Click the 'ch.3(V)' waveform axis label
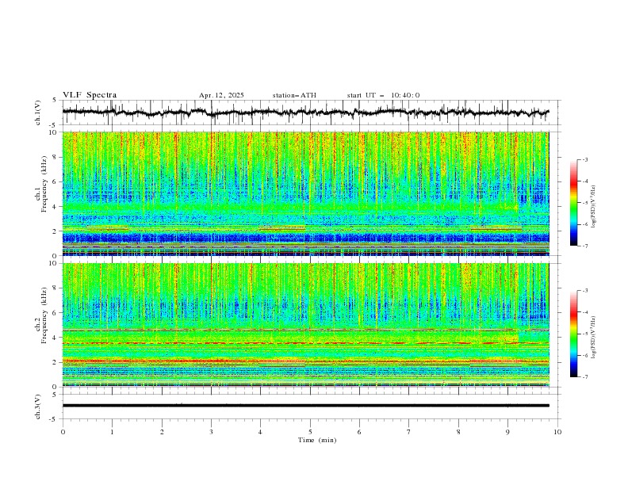This screenshot has width=628, height=485. click(x=38, y=407)
